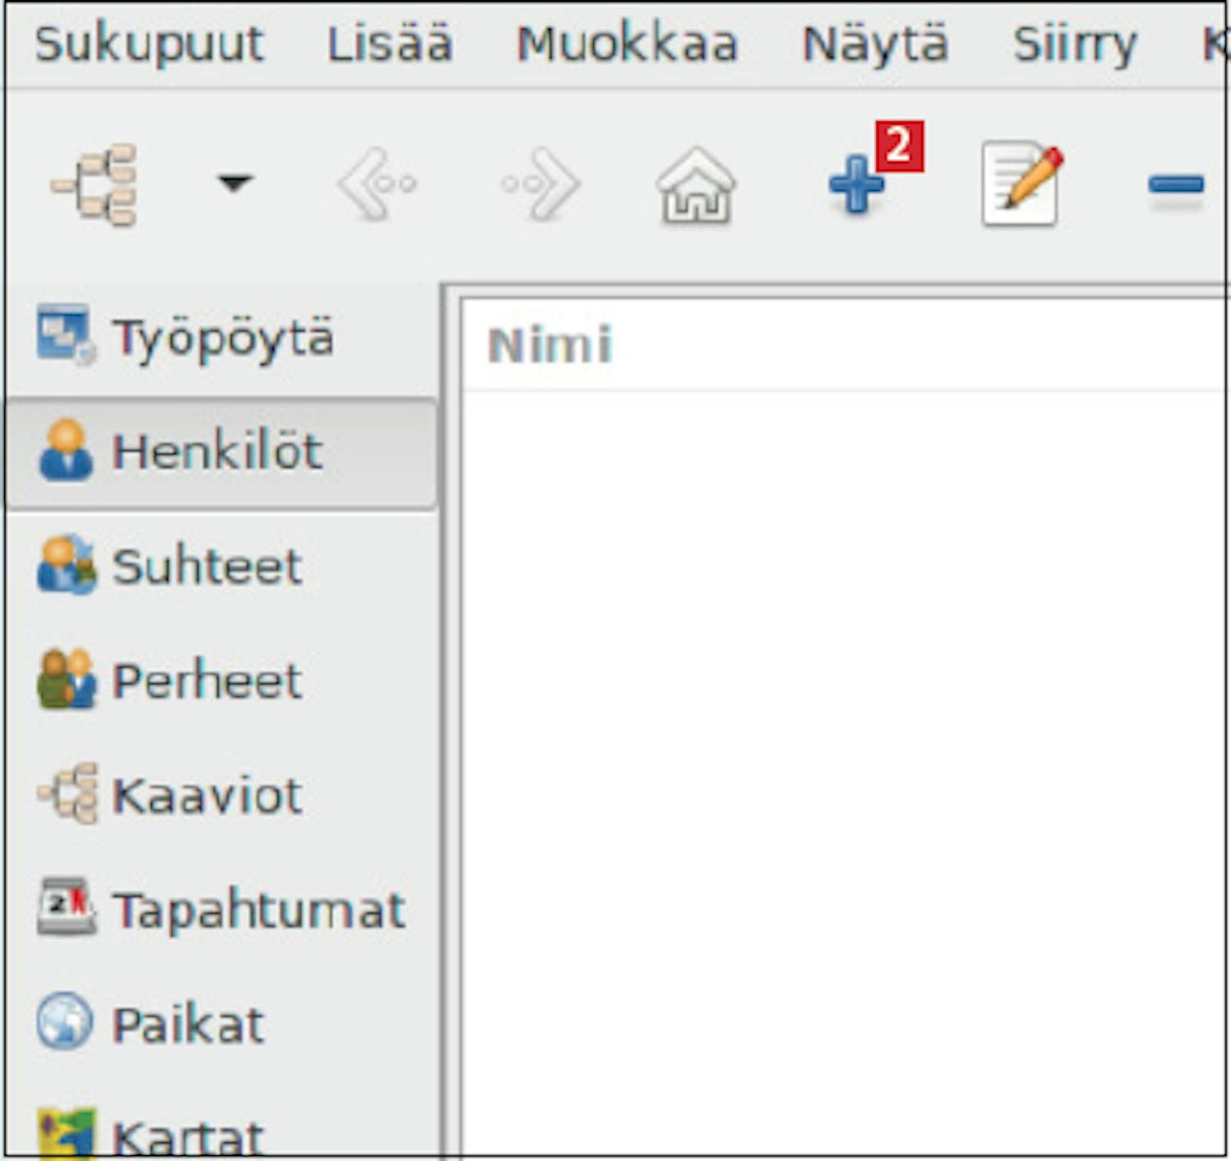
Task: Select Henkilöt in the sidebar
Action: pyautogui.click(x=217, y=452)
